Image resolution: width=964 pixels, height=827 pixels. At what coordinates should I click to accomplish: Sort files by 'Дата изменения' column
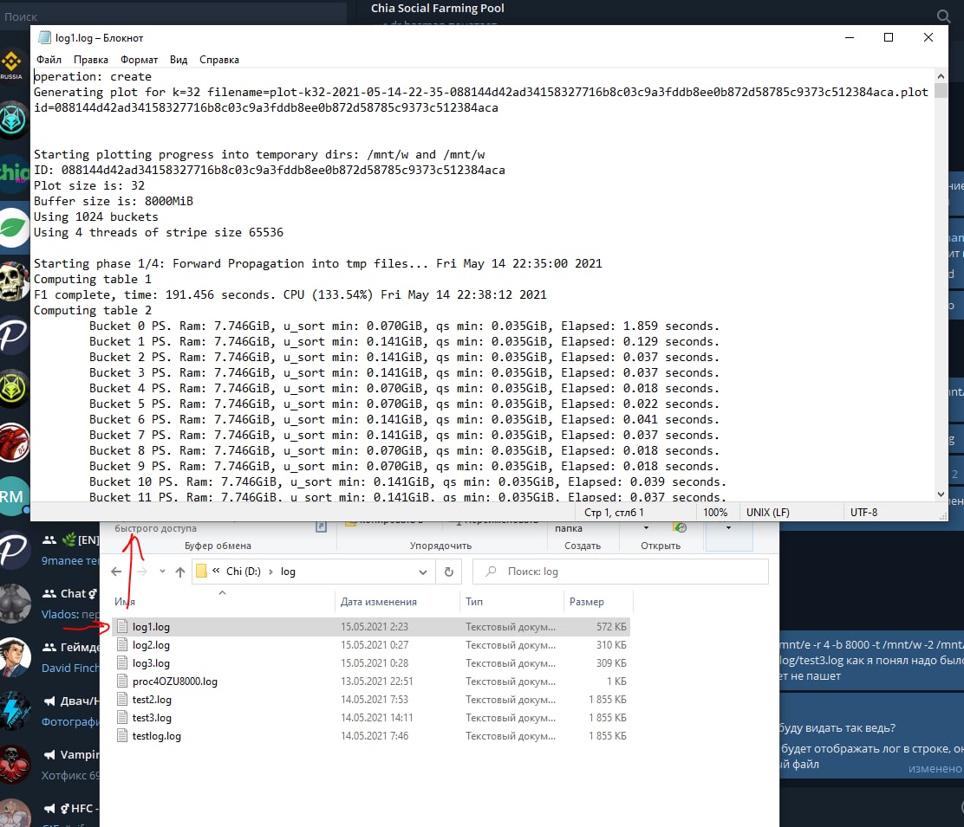pyautogui.click(x=379, y=602)
